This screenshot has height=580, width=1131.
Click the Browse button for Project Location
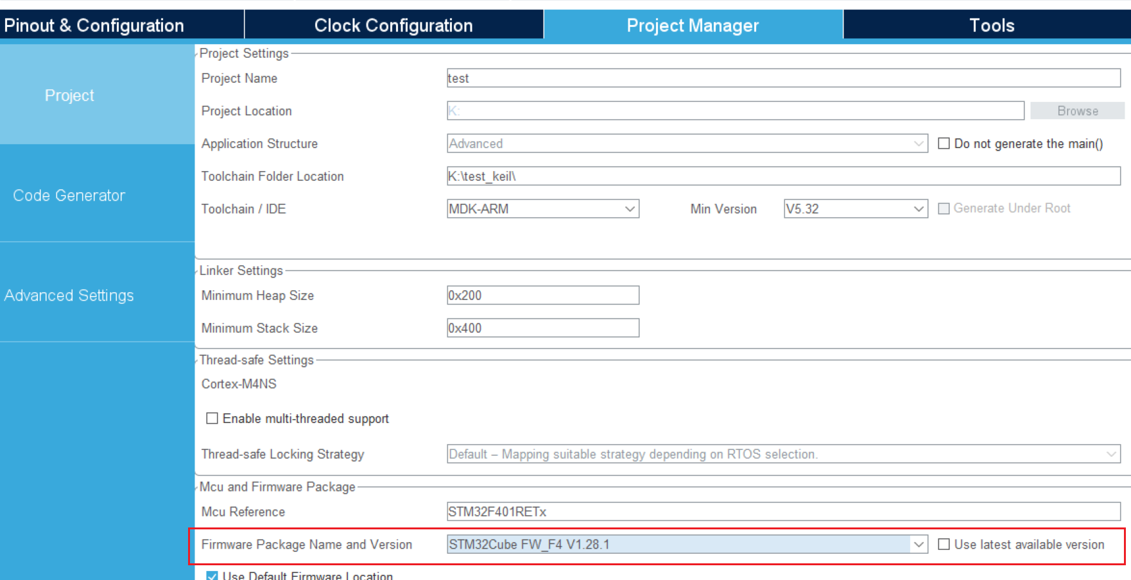pos(1077,110)
